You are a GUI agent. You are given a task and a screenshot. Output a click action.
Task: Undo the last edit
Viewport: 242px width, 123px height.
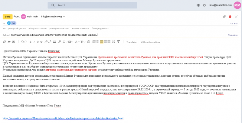(x=22, y=42)
